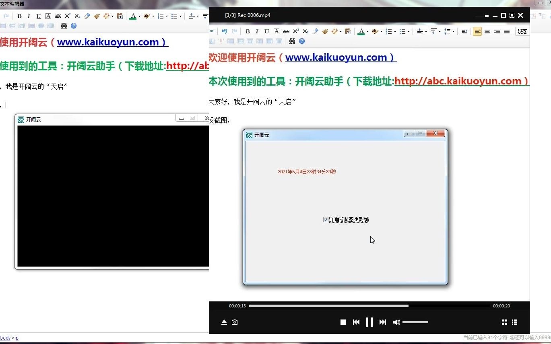551x344 pixels.
Task: Select the p element in the path bar
Action: point(17,338)
